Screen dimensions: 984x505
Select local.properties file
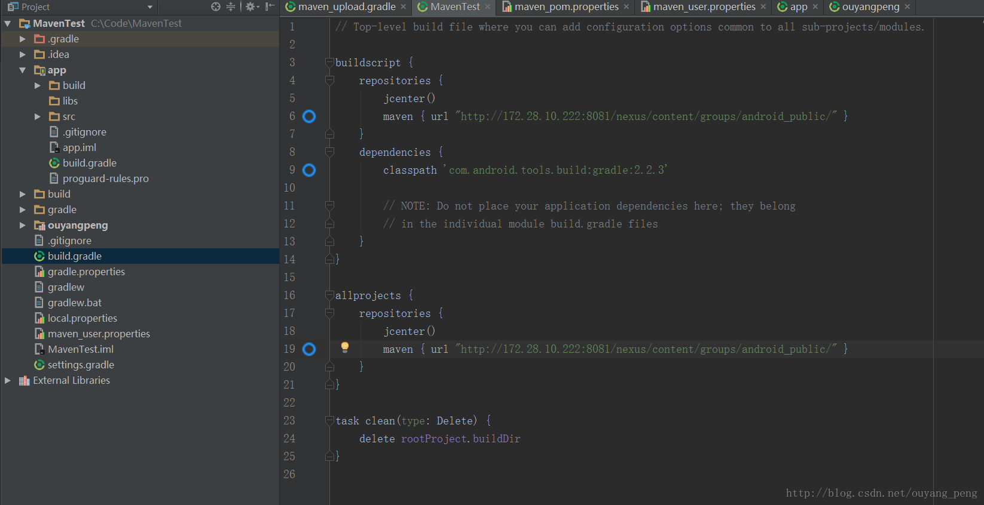(x=82, y=318)
